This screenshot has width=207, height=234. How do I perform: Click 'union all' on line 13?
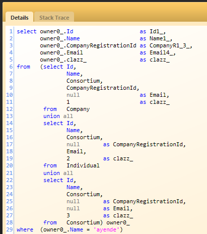(x=58, y=116)
